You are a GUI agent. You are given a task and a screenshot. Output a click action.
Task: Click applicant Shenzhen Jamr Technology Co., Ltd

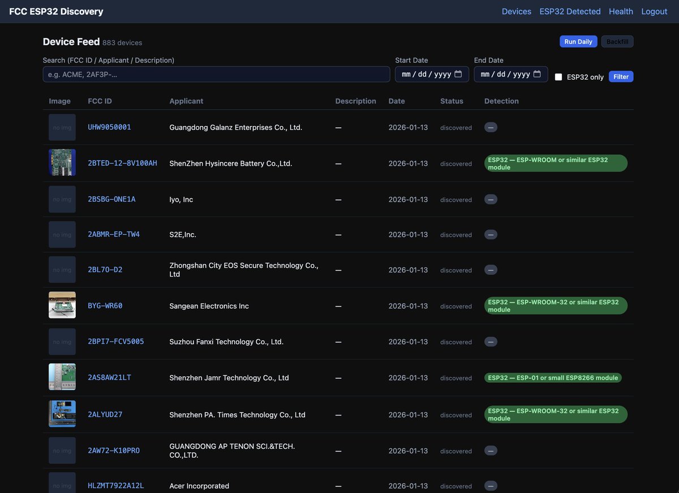(x=229, y=378)
